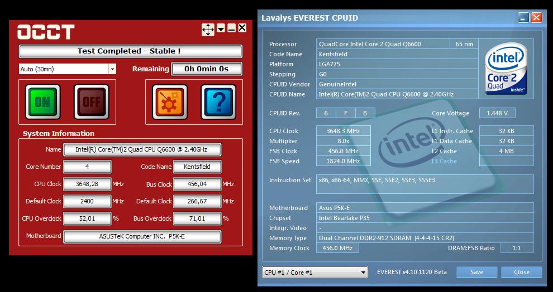
Task: Click the Save button in EVEREST
Action: pos(476,272)
